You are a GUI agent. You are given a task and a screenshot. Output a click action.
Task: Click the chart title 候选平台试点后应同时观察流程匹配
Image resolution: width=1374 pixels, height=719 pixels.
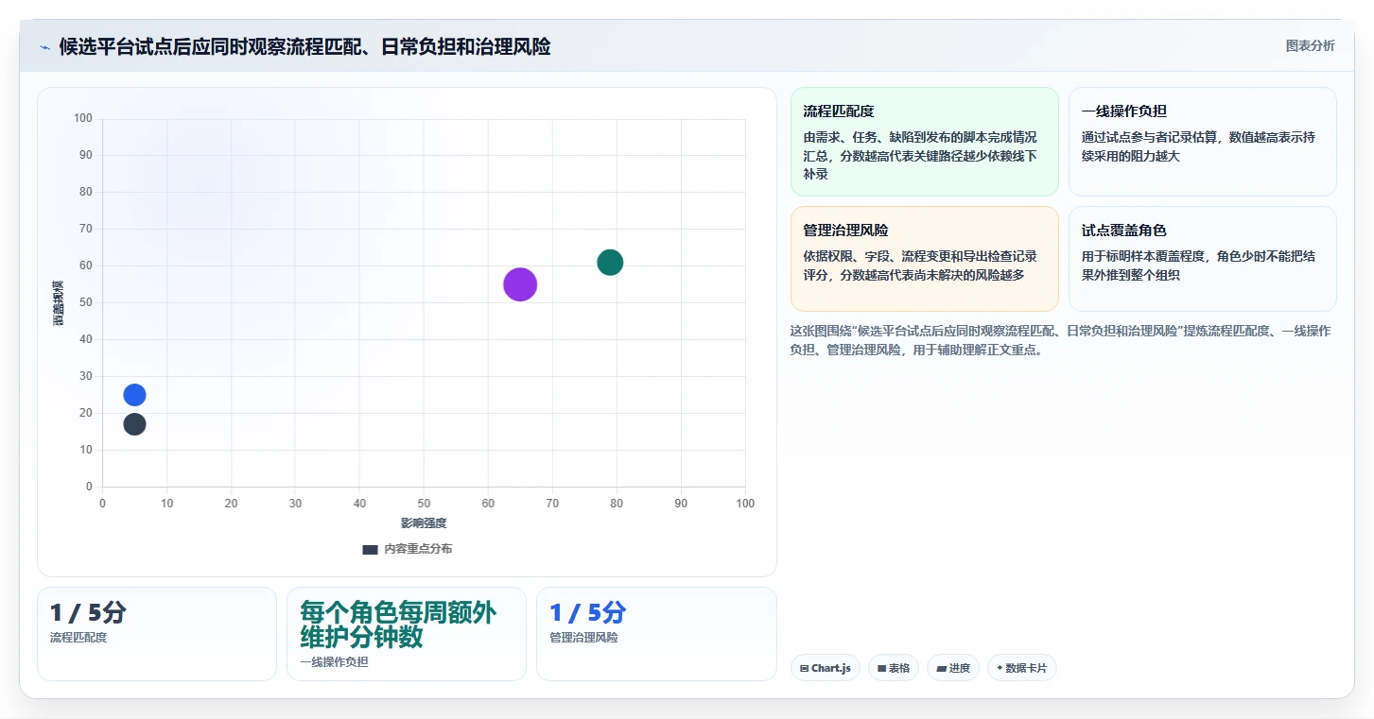pos(304,46)
